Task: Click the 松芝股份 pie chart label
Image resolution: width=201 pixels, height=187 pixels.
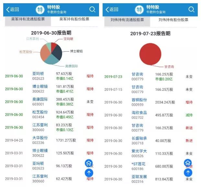Action: (x=26, y=52)
